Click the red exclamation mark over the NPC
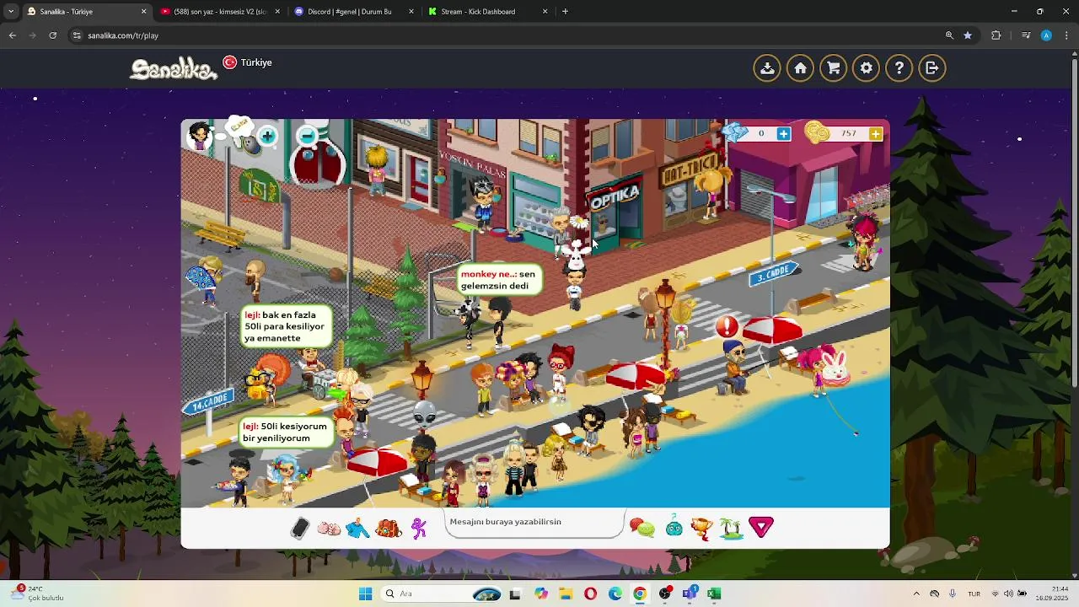1079x607 pixels. pyautogui.click(x=727, y=326)
